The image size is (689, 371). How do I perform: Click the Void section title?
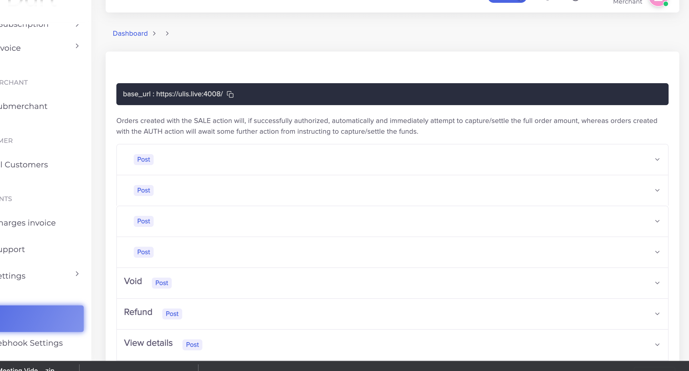pos(133,281)
